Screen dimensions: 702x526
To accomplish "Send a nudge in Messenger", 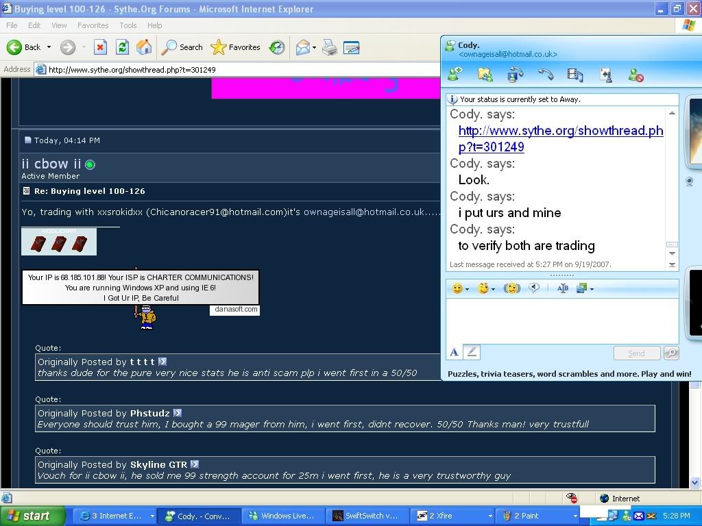I will coord(511,288).
